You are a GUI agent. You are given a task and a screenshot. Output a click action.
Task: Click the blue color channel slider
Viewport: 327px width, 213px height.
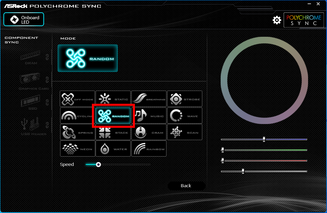click(x=264, y=139)
